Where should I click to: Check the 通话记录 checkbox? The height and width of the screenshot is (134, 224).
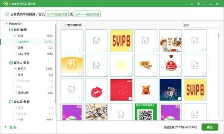click(15, 93)
